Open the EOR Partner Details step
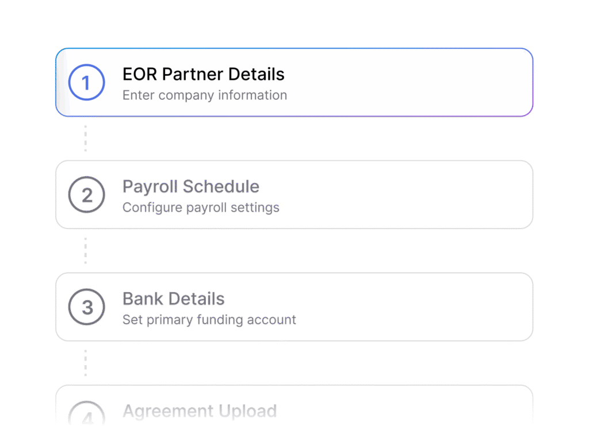The width and height of the screenshot is (589, 426). point(294,82)
